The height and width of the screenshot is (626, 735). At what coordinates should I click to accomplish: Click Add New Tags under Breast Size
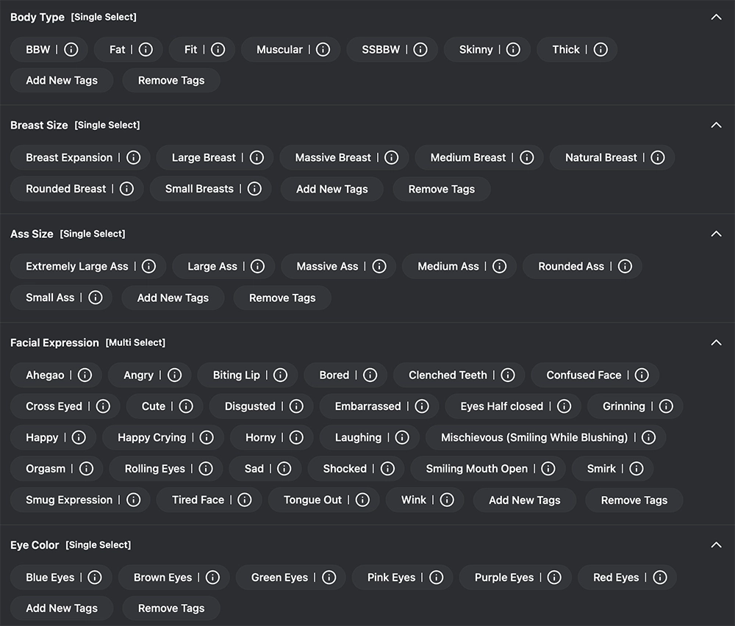coord(331,189)
